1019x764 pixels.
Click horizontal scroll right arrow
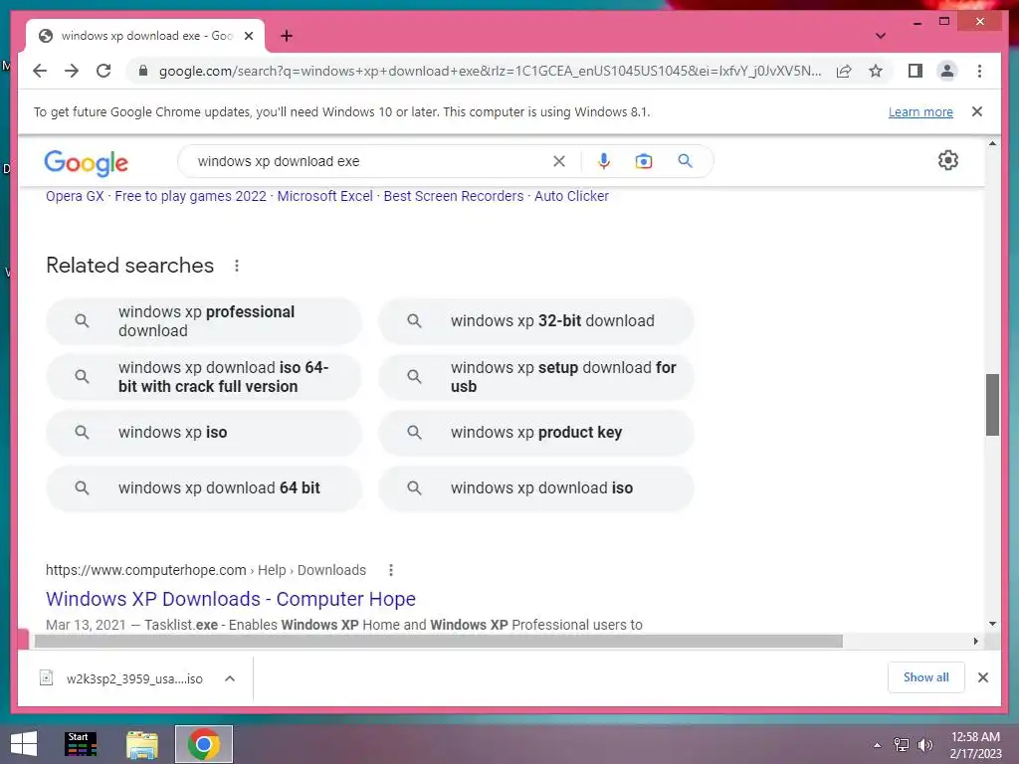(975, 642)
